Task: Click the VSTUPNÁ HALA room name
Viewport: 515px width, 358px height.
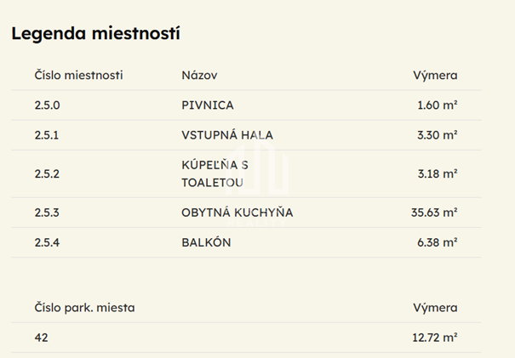Action: pyautogui.click(x=227, y=134)
